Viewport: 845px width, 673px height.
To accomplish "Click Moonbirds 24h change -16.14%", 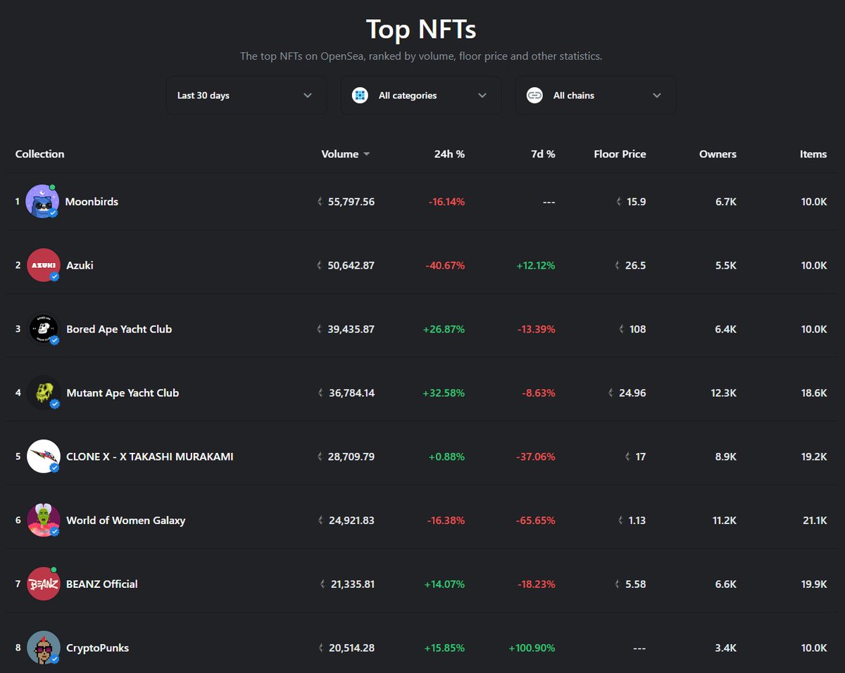I will [x=446, y=202].
